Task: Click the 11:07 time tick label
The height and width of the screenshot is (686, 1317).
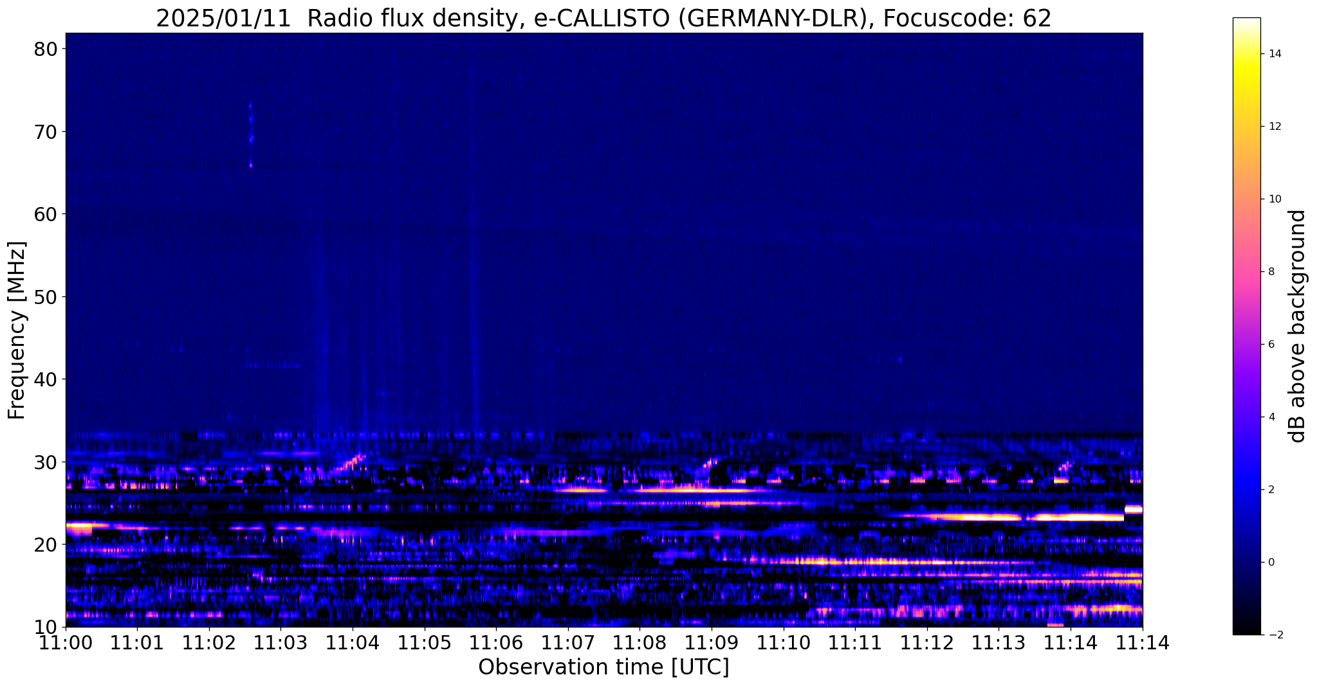Action: (568, 642)
